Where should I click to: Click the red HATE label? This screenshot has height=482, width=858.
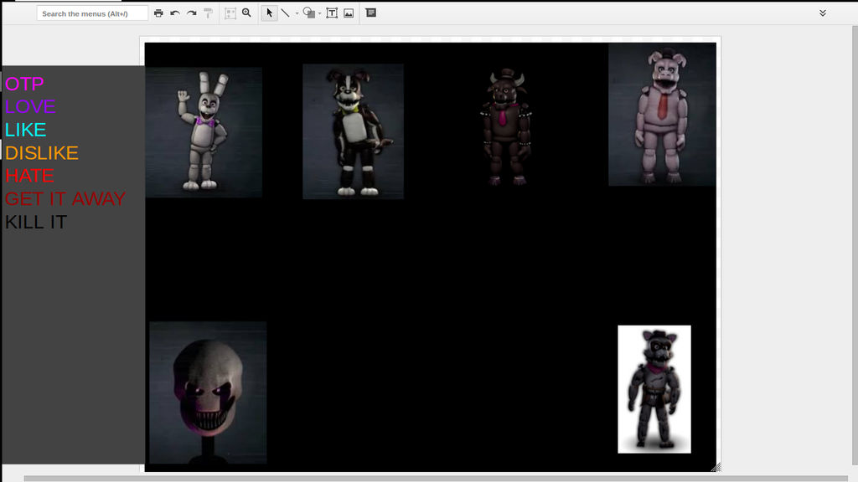pyautogui.click(x=29, y=176)
